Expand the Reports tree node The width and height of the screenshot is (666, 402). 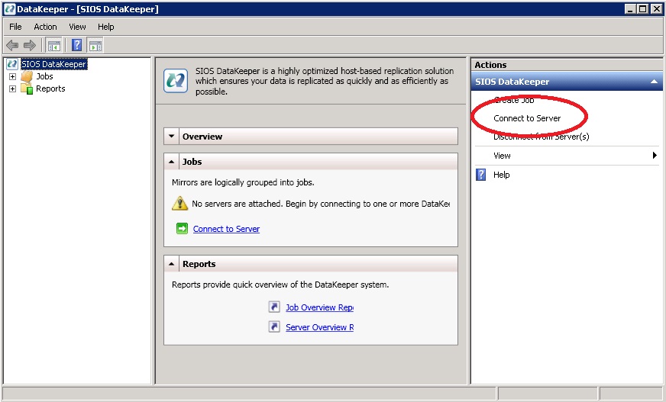pyautogui.click(x=13, y=89)
